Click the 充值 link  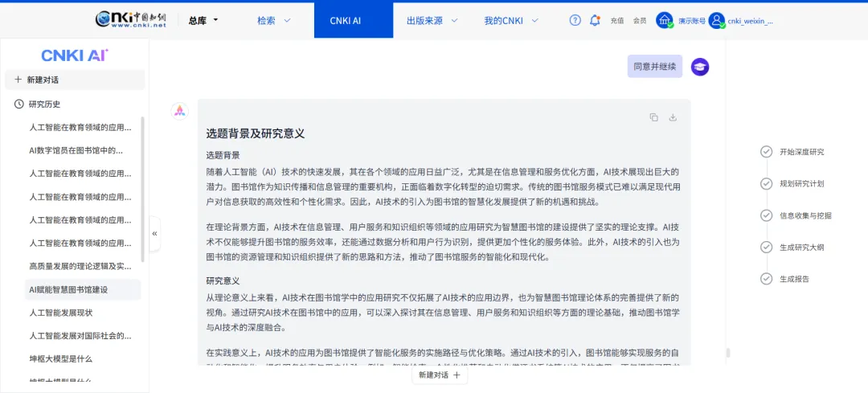pos(617,21)
